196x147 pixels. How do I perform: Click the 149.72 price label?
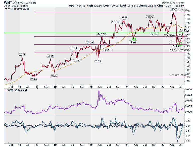pos(150,17)
